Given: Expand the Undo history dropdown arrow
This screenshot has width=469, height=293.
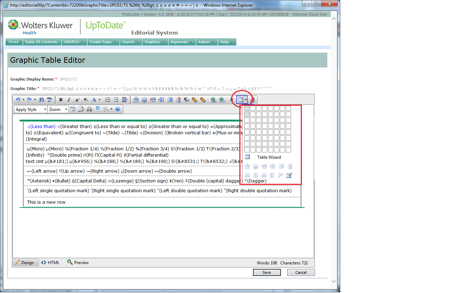Looking at the screenshot, I should [23, 100].
